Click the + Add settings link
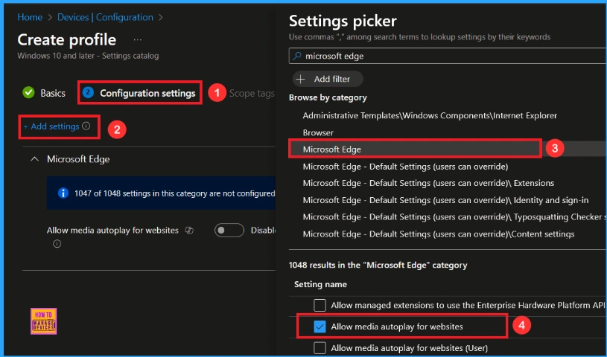Screen dimensions: 607x357 coord(51,126)
